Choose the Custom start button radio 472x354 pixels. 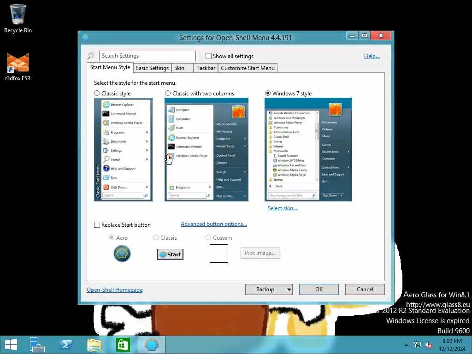[208, 237]
